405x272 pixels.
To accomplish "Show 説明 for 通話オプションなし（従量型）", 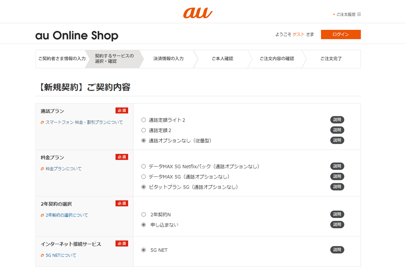I will pos(337,140).
